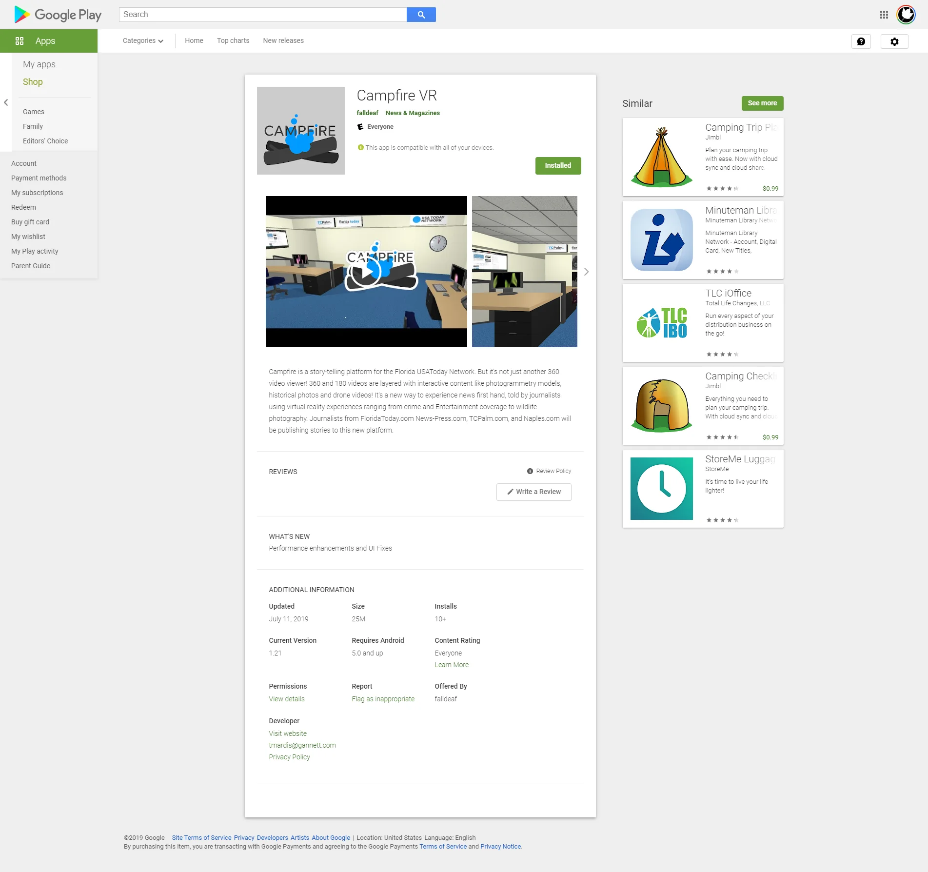This screenshot has height=872, width=928.
Task: Open Editors' Choice in sidebar
Action: [45, 141]
